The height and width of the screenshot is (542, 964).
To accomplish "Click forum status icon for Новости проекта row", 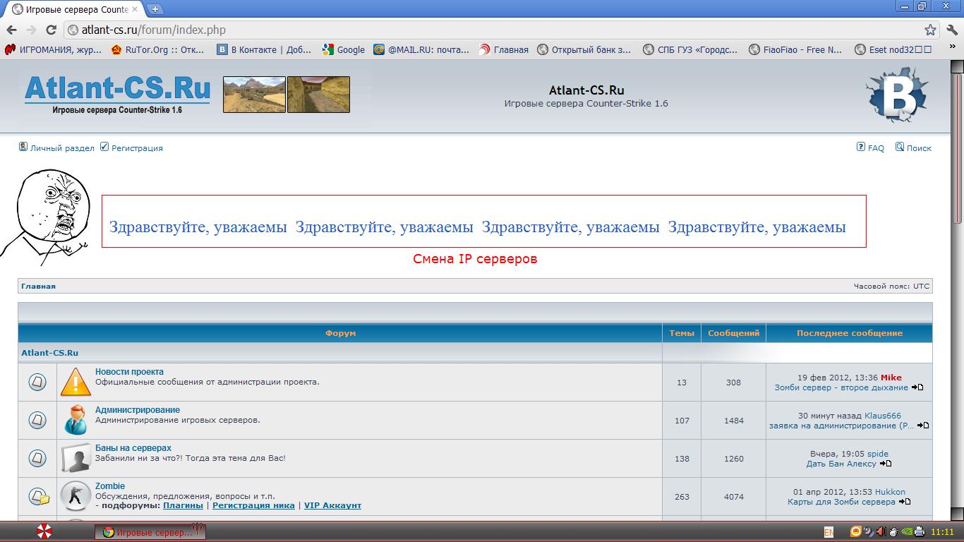I will pyautogui.click(x=37, y=382).
